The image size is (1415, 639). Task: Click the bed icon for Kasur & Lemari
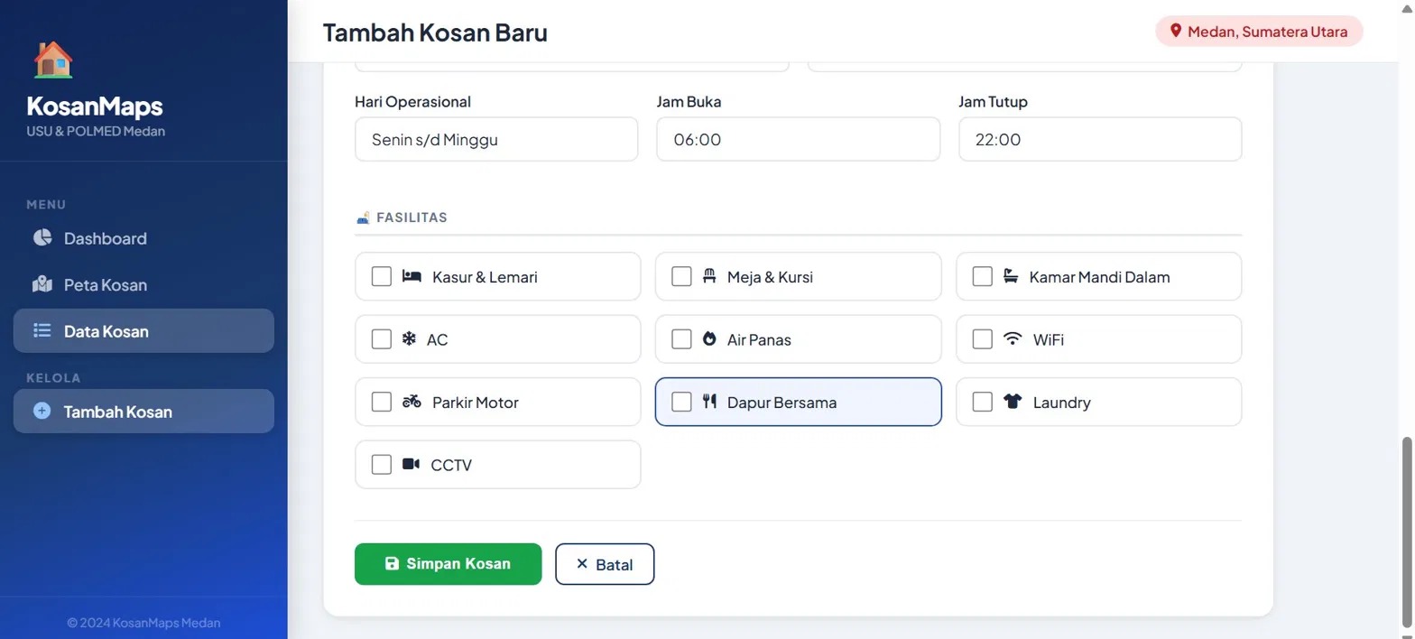click(412, 276)
